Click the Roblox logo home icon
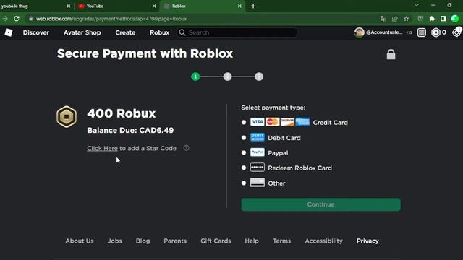The width and height of the screenshot is (463, 260). coord(9,32)
